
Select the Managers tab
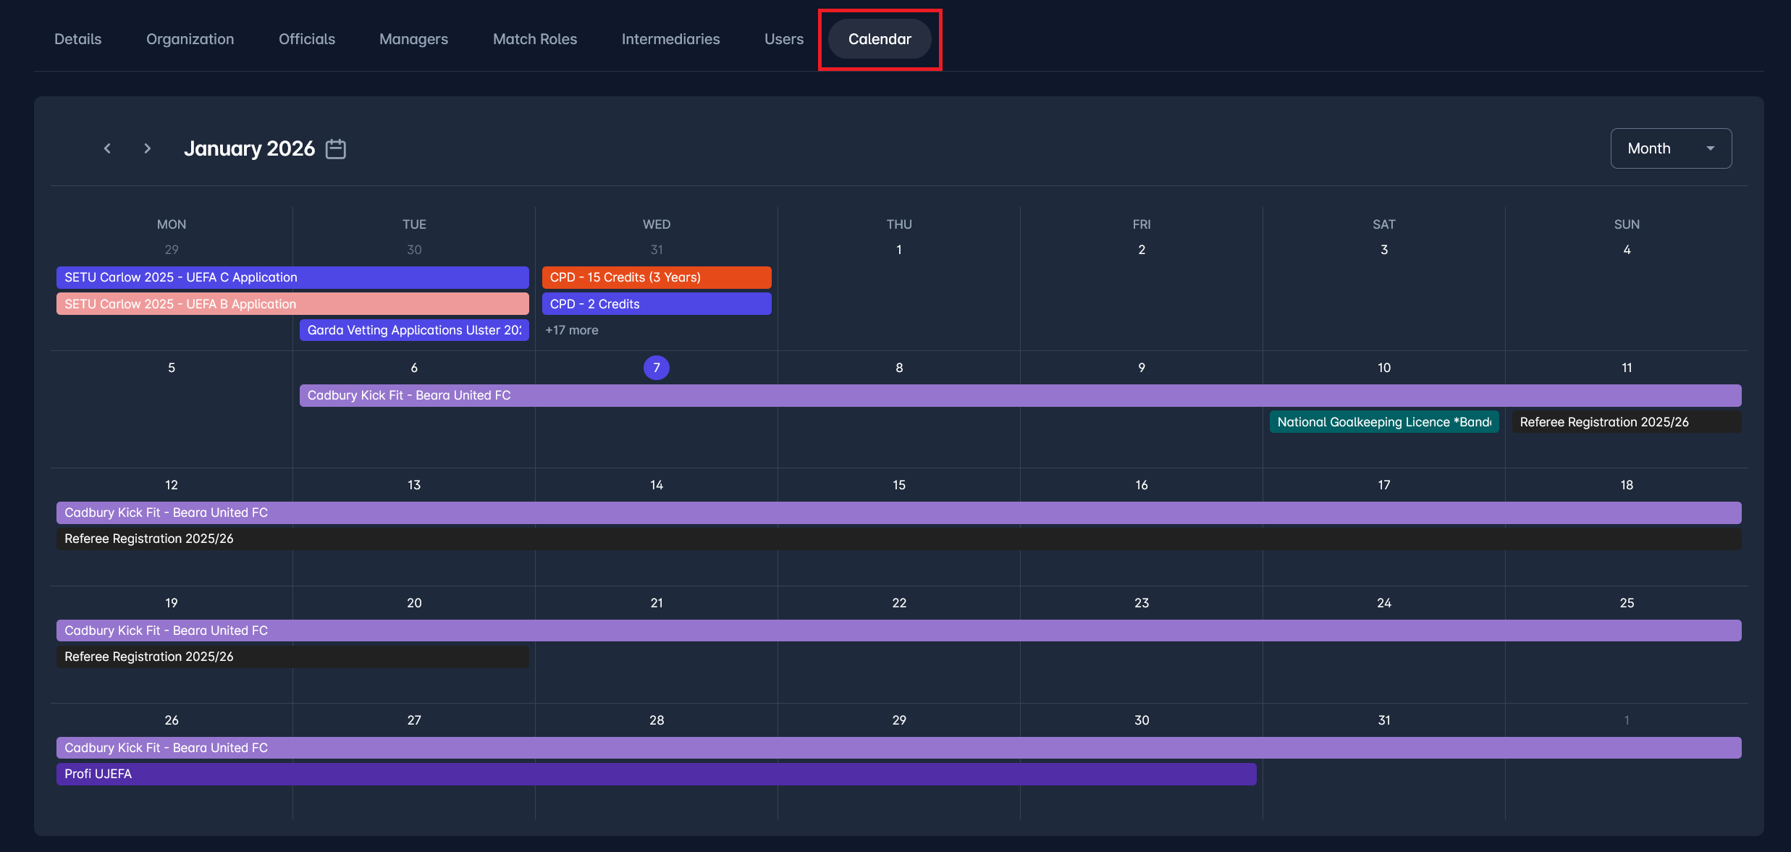click(413, 39)
